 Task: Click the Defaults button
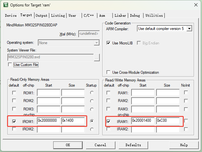pyautogui.click(x=133, y=145)
